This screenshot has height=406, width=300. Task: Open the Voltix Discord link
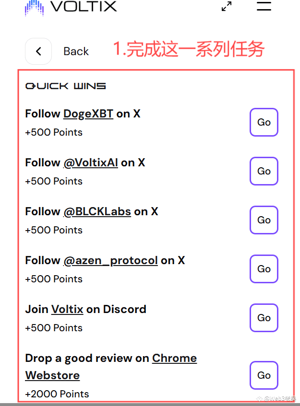coord(67,310)
